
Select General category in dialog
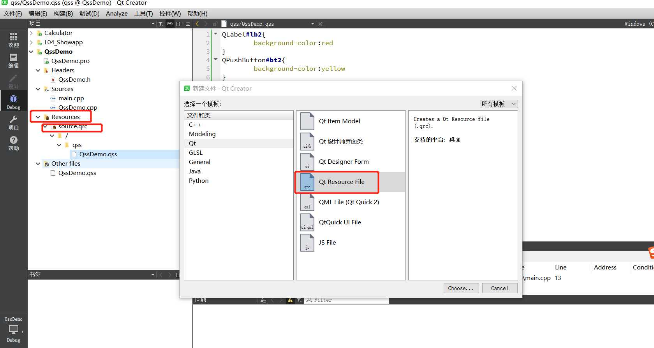coord(239,162)
